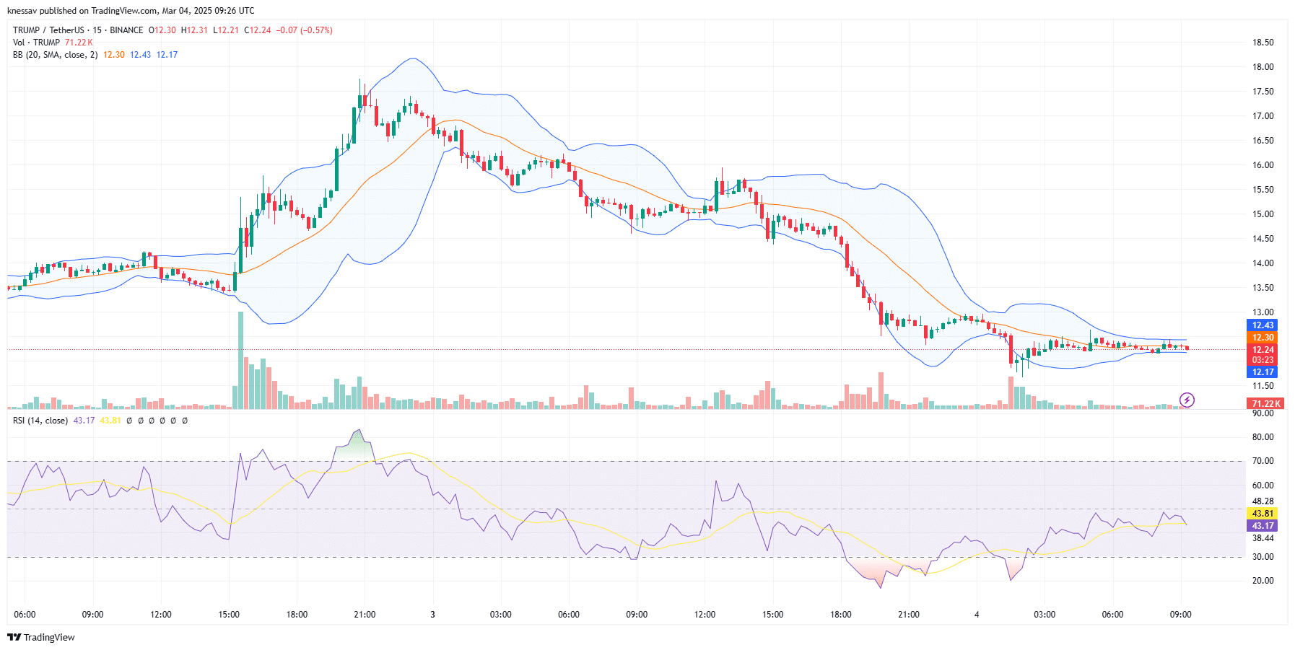Click the 15.50 price axis label

pyautogui.click(x=1263, y=190)
